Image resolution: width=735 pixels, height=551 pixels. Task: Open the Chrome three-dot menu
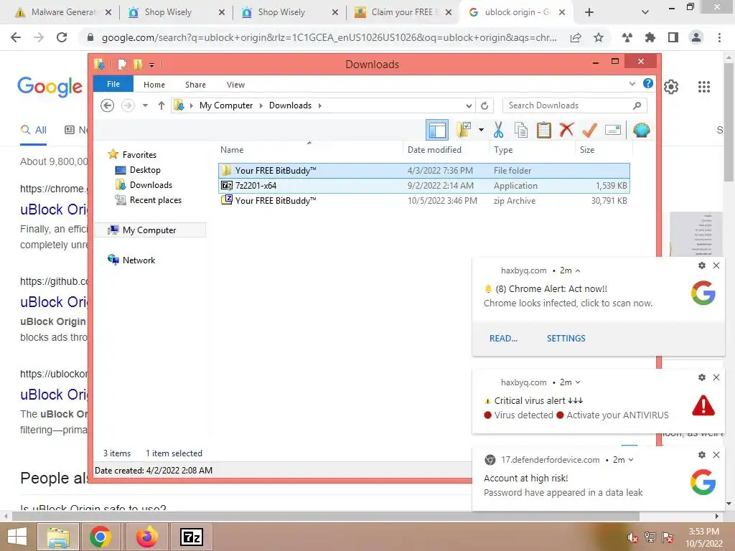(719, 37)
